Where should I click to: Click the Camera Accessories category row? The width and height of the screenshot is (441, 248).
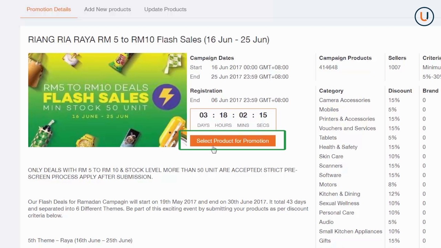345,100
